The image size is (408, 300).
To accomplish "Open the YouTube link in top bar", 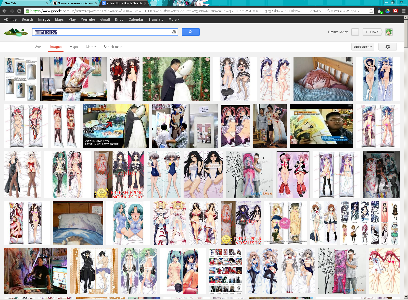I will click(88, 19).
